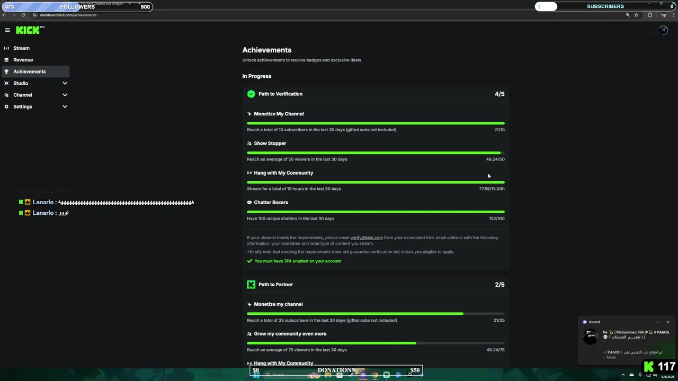Click the Achievements page heading
Image resolution: width=678 pixels, height=381 pixels.
[x=267, y=50]
